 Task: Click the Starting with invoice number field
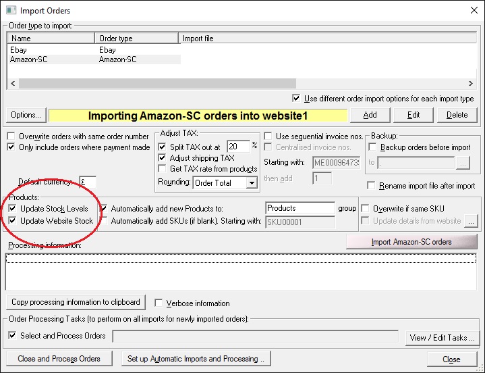pyautogui.click(x=336, y=162)
